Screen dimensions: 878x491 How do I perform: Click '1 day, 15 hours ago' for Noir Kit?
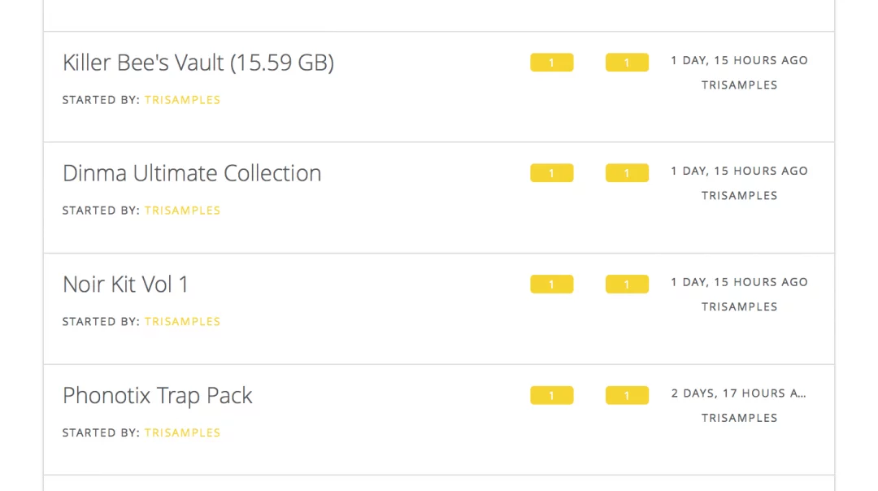(739, 282)
